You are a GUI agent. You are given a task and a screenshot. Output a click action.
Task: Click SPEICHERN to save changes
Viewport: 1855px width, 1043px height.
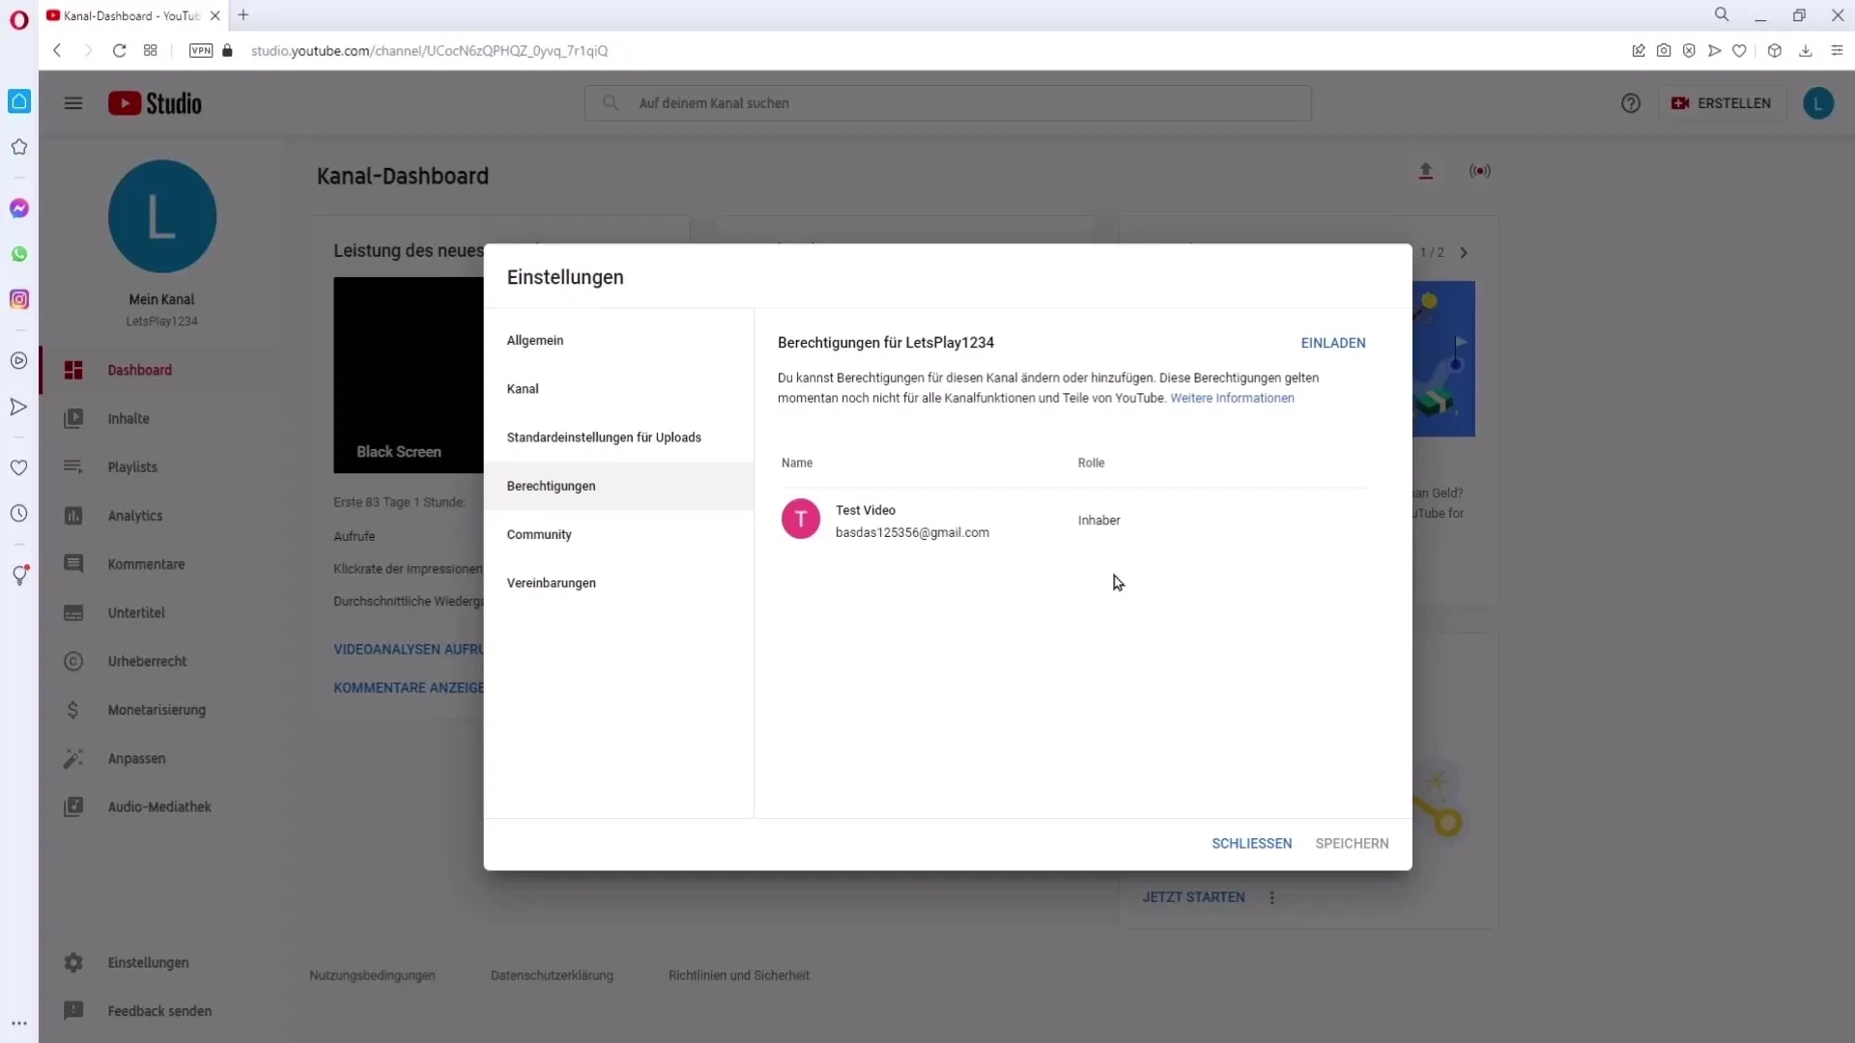[x=1352, y=843]
